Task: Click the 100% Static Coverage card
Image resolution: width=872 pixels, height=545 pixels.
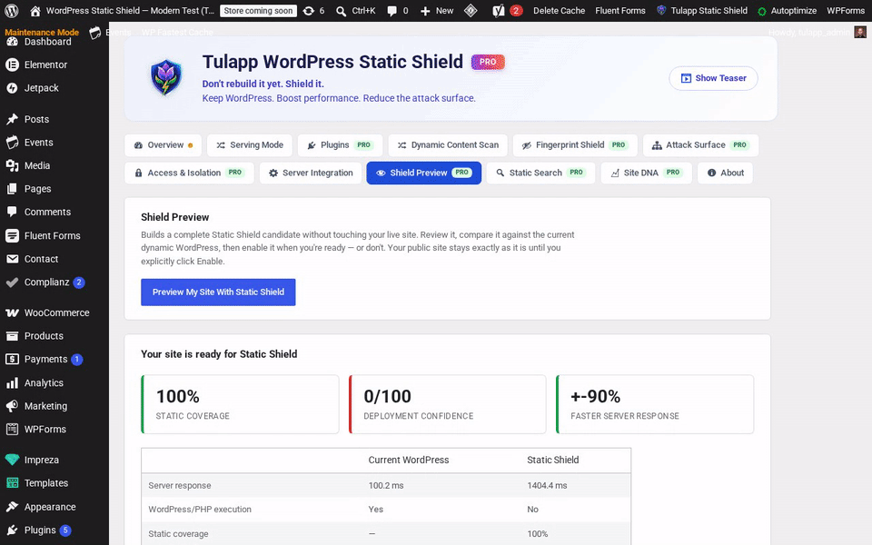Action: [240, 404]
